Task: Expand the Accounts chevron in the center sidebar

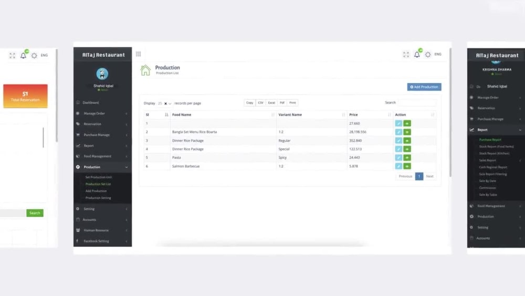Action: pos(127,220)
